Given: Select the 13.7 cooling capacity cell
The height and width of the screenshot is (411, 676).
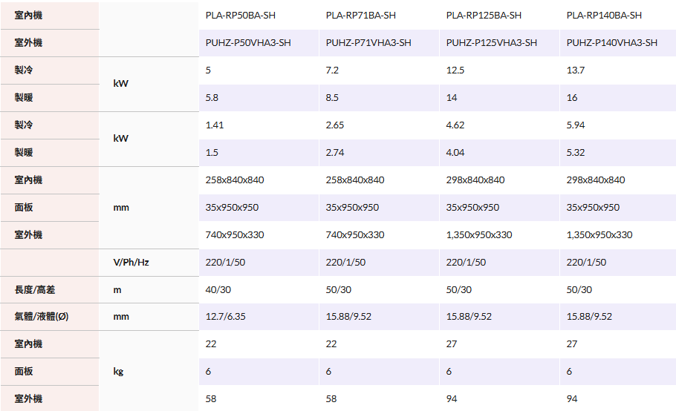Looking at the screenshot, I should coord(576,70).
